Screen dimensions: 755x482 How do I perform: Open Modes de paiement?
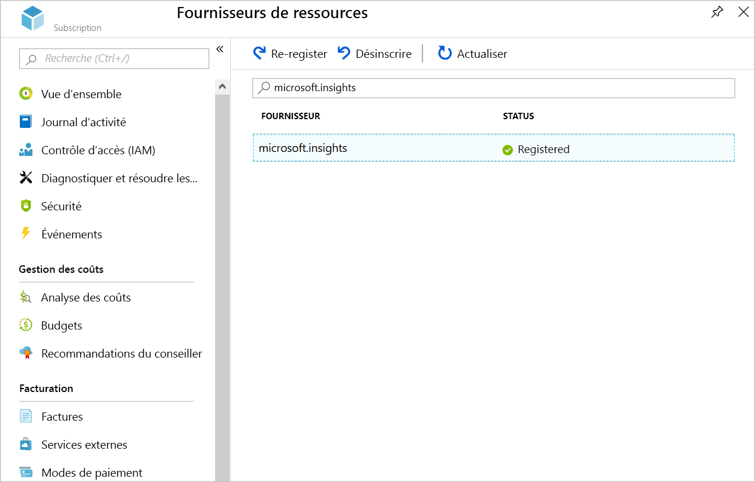[92, 473]
